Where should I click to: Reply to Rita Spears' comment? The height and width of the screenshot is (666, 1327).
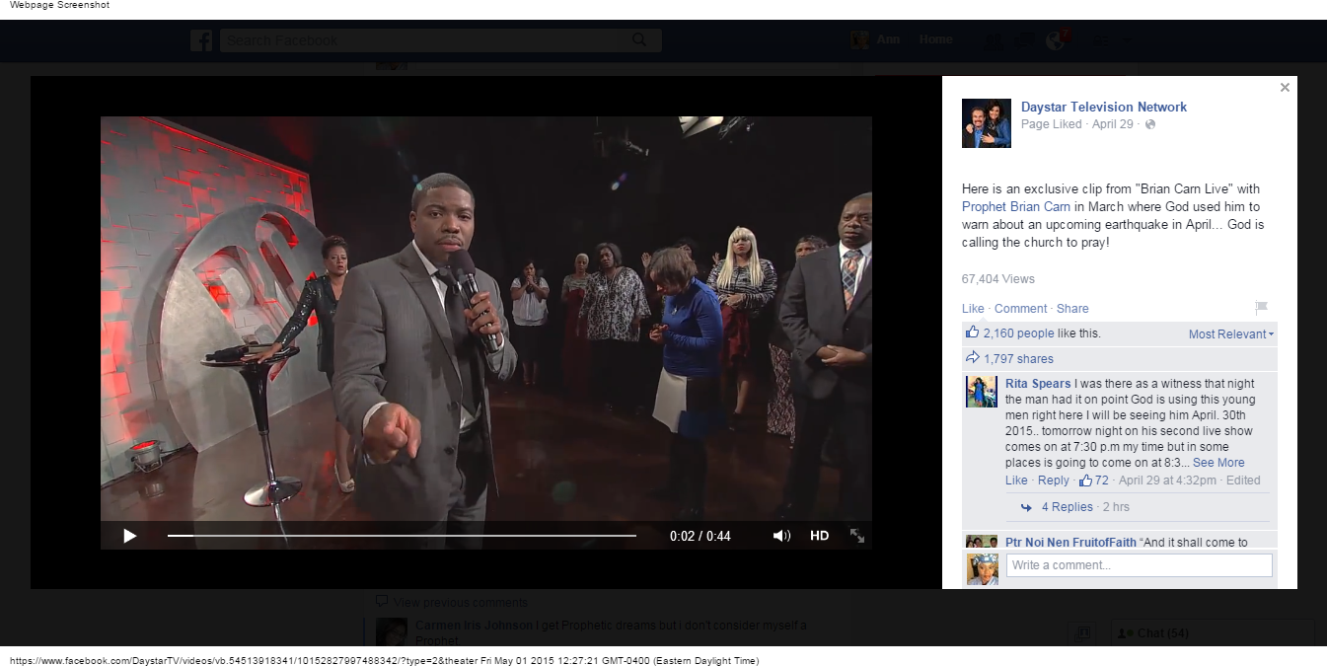coord(1054,481)
